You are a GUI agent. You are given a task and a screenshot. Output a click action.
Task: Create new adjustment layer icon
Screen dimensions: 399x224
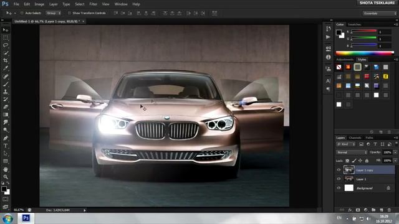[366, 210]
